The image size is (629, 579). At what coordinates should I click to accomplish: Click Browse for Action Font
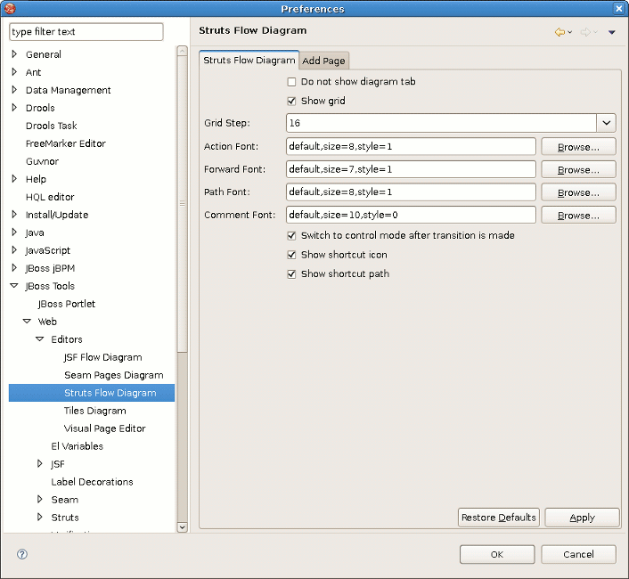(578, 147)
